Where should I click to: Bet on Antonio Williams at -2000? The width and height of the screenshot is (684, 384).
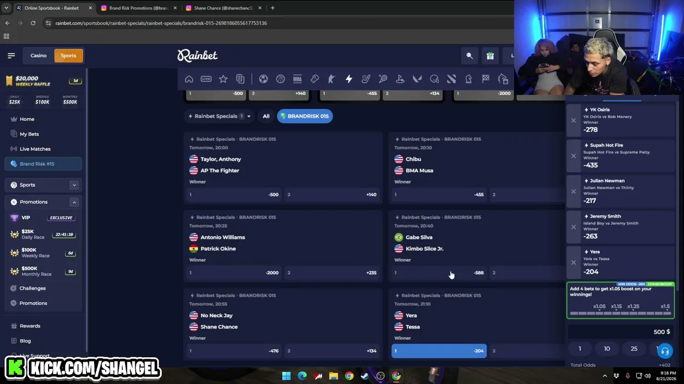click(x=234, y=273)
